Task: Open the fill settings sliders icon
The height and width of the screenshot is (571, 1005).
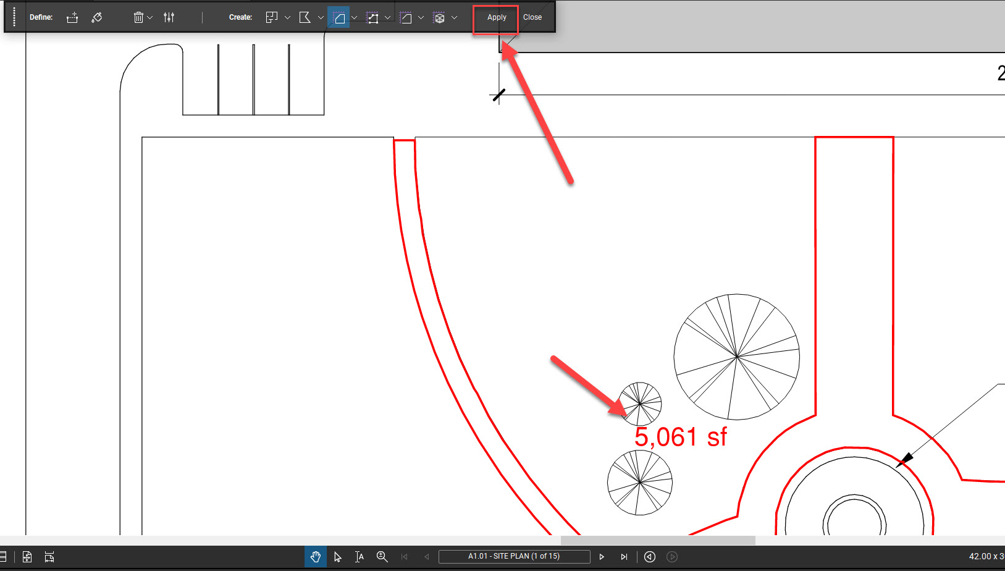Action: [169, 17]
